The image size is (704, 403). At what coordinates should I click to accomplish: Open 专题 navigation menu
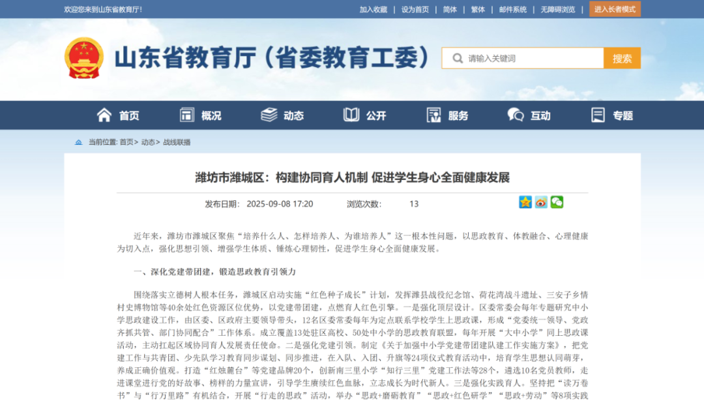[x=623, y=116]
